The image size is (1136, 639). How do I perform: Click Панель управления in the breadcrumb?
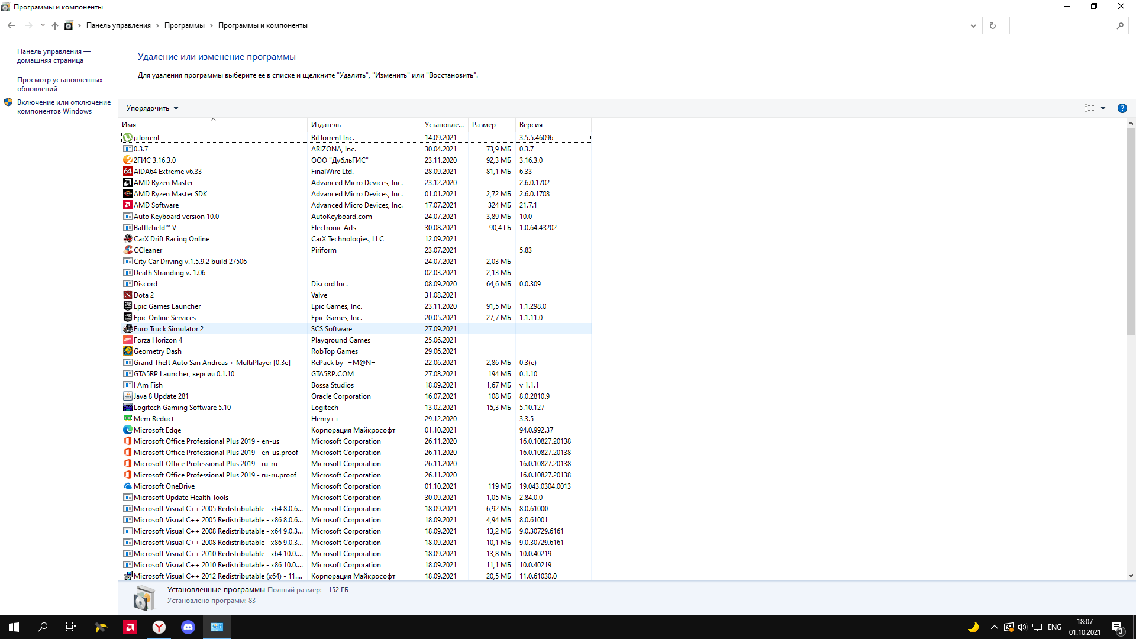118,25
